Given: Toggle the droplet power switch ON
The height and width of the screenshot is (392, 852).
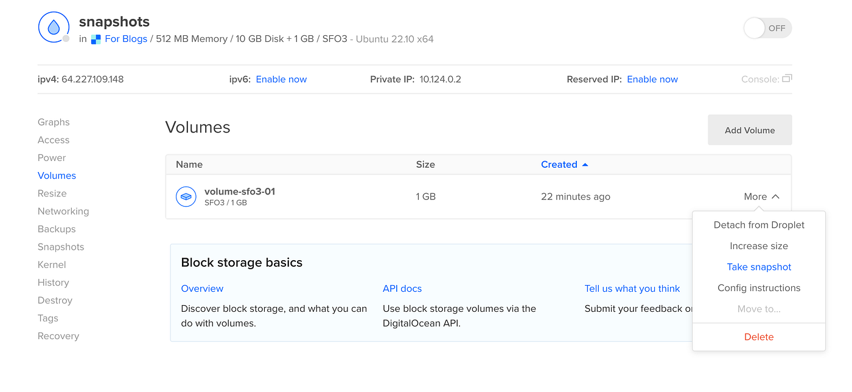Looking at the screenshot, I should (767, 28).
